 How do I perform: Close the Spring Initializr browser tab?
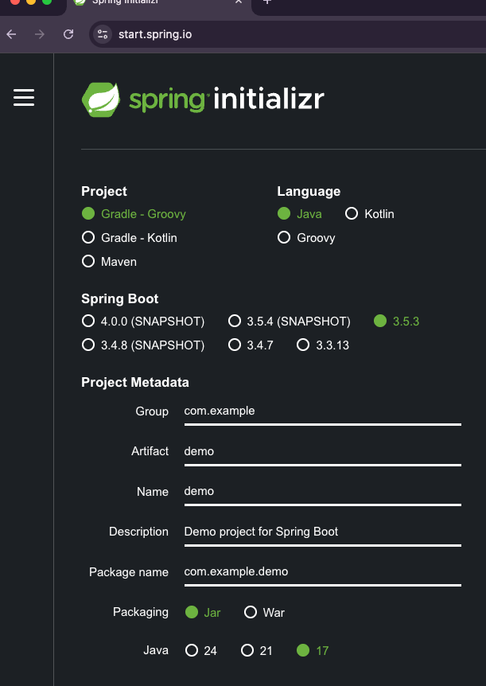click(239, 2)
